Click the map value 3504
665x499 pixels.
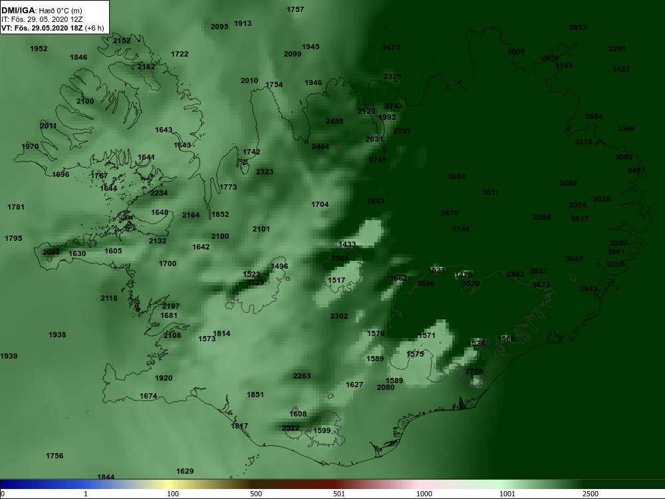(339, 258)
